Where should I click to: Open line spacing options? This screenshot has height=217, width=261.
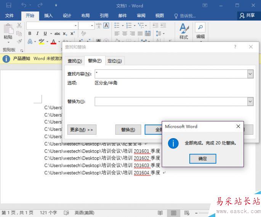pos(160,34)
